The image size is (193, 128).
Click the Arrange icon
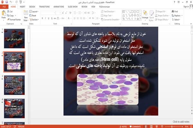145,13
